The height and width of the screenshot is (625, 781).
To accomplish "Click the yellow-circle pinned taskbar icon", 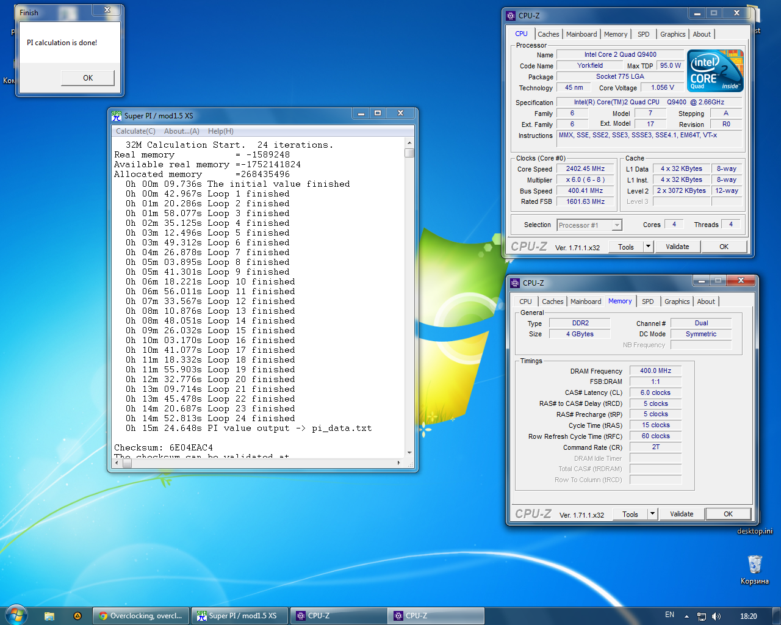I will pyautogui.click(x=77, y=616).
